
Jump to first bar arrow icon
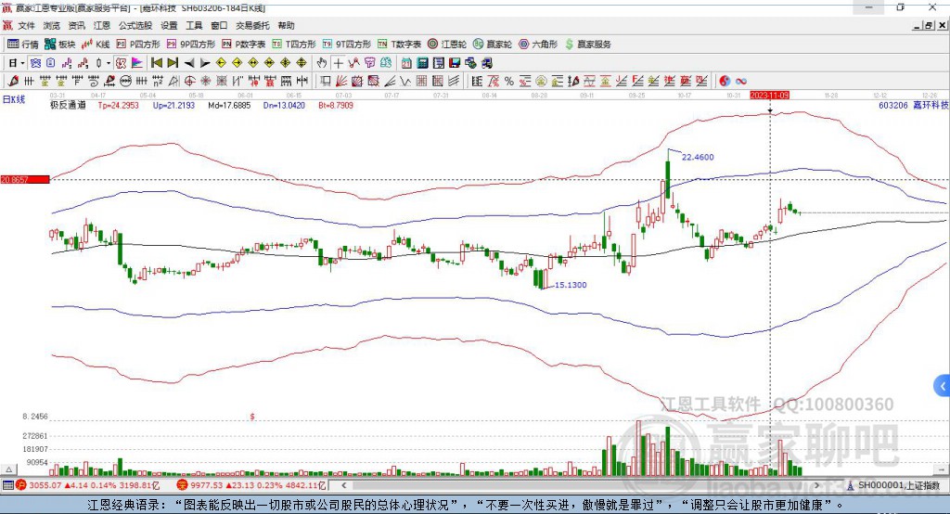tap(156, 63)
